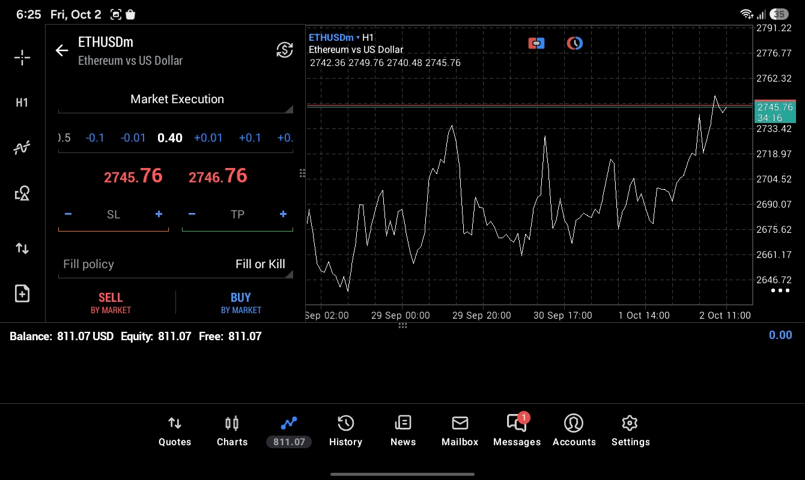Decrease the SL stop loss value
This screenshot has width=805, height=480.
68,214
